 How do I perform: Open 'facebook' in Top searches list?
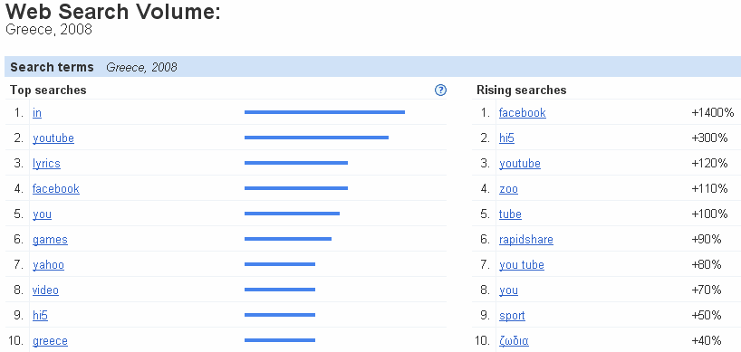point(56,189)
